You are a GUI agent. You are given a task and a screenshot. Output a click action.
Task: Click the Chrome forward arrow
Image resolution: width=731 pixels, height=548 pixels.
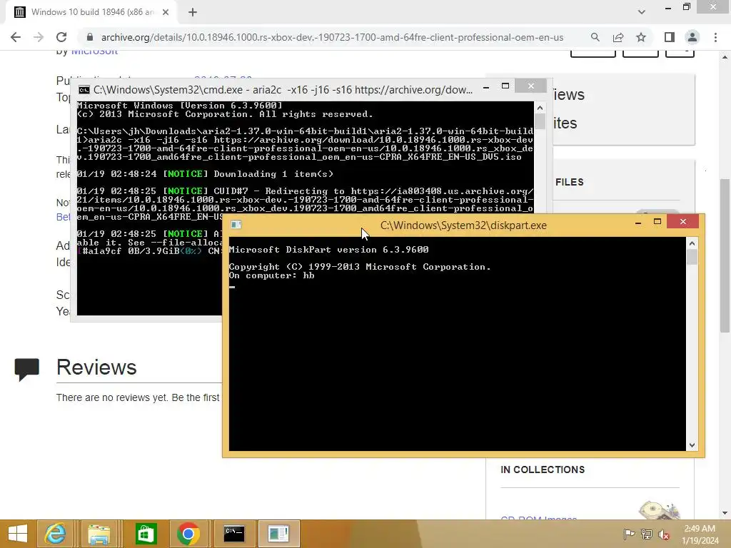click(39, 37)
